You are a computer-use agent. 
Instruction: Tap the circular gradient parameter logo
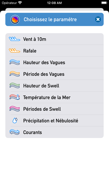[x=15, y=20]
